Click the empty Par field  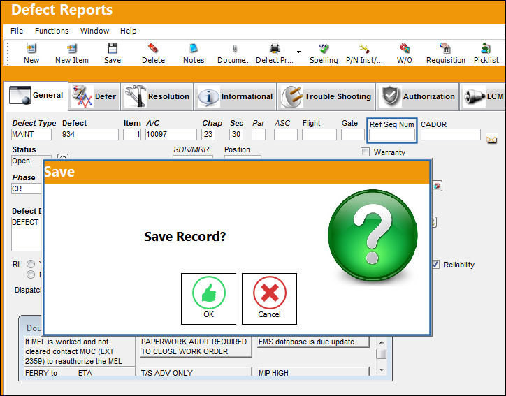259,135
